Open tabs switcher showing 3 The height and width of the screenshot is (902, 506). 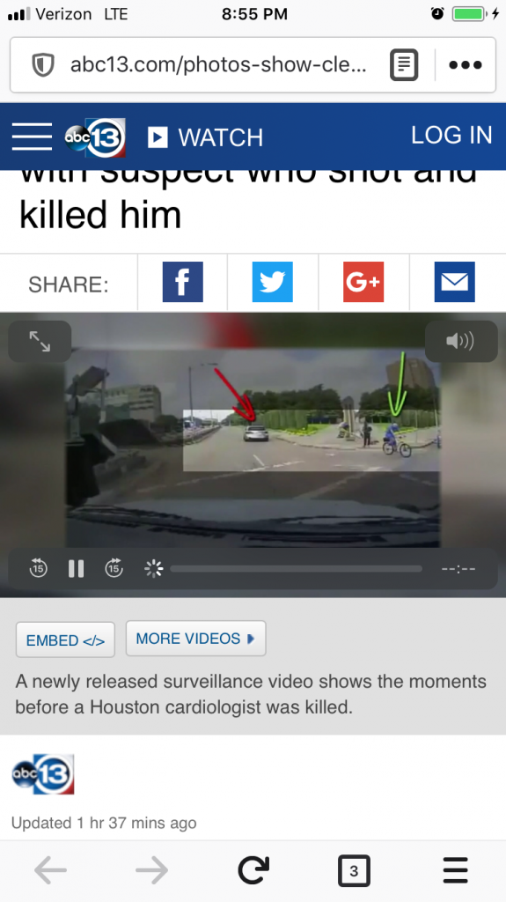pos(354,870)
